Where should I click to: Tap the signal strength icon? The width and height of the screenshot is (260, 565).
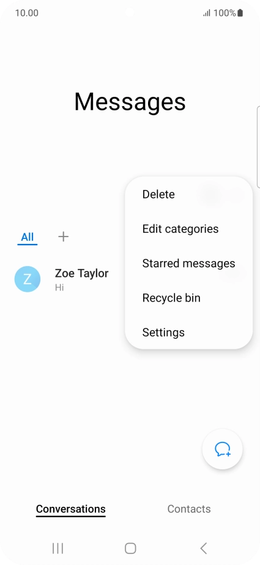coord(206,13)
